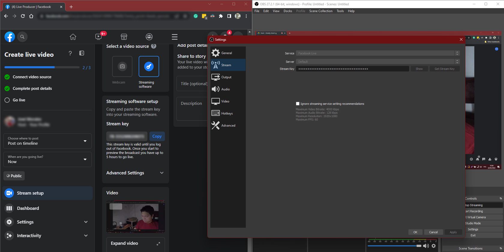
Task: Reload the Facebook page
Action: (x=23, y=16)
